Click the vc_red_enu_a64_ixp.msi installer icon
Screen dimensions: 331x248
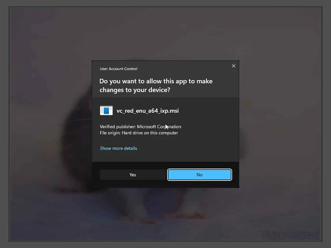106,110
